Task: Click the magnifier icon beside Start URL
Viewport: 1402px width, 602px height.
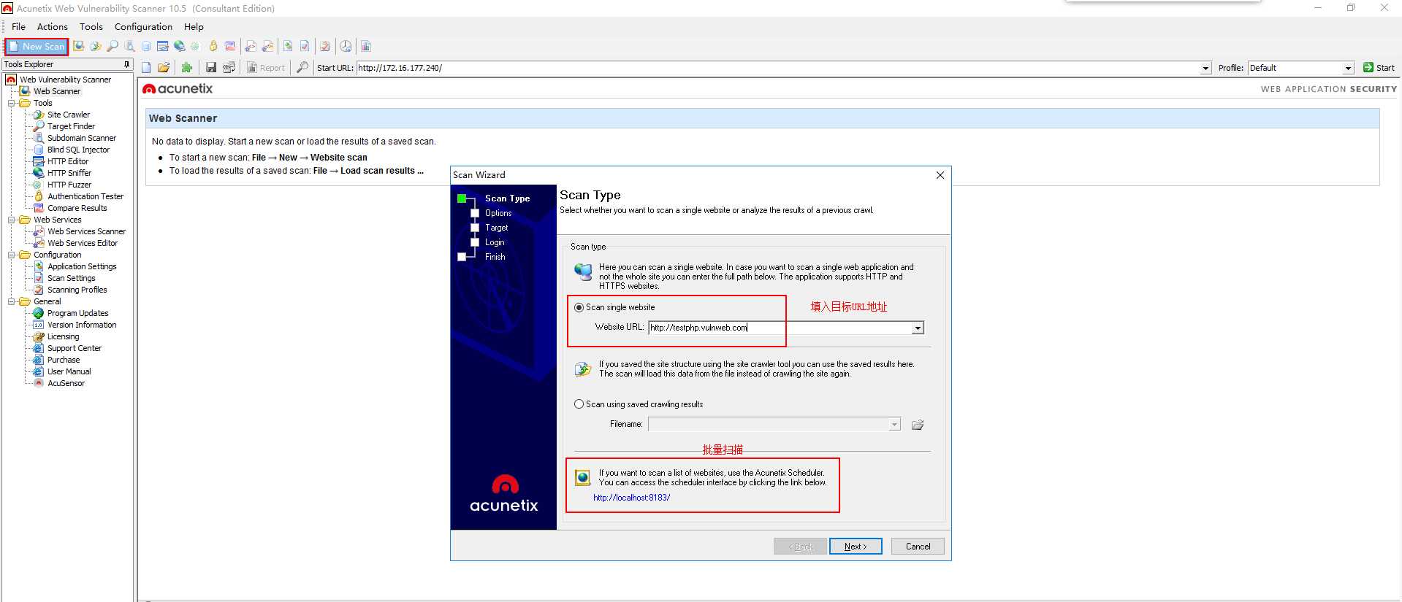Action: pos(302,68)
